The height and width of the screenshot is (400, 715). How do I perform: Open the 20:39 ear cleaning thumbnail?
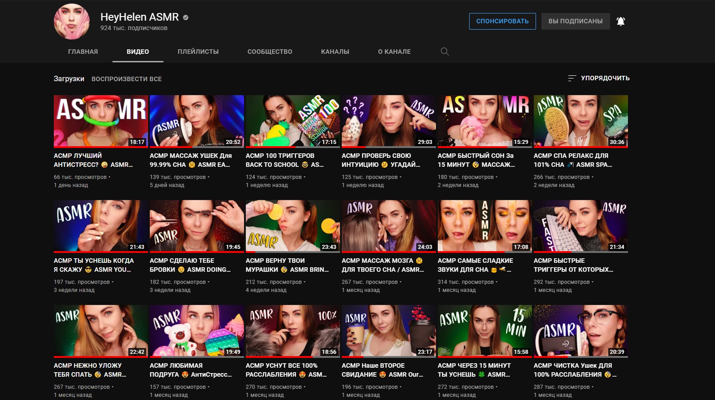(581, 331)
